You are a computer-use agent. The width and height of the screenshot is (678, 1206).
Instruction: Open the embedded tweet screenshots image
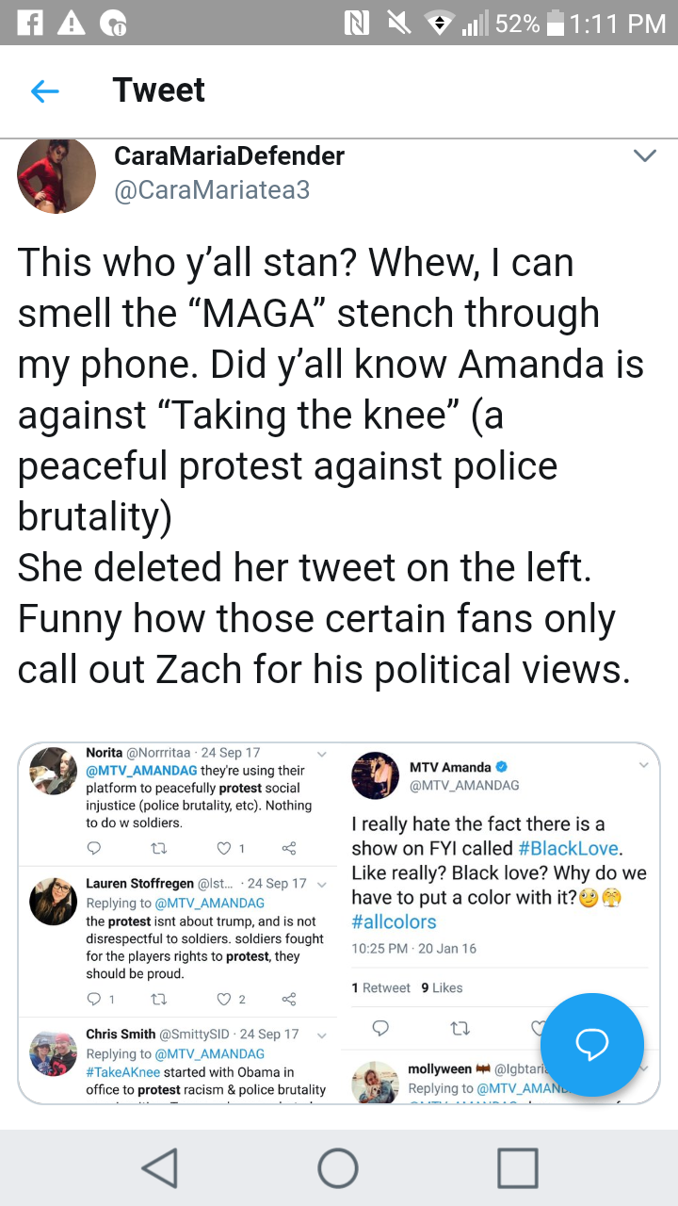point(339,923)
